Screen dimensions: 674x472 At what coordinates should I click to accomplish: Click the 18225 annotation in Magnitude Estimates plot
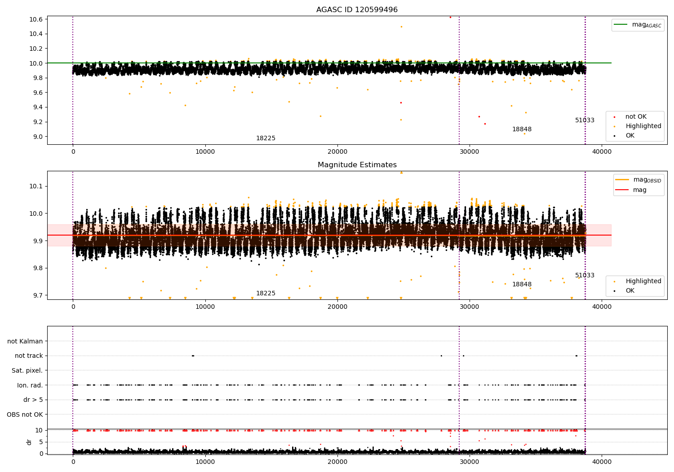pyautogui.click(x=266, y=294)
